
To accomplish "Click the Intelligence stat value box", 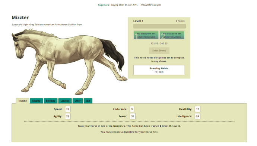I will (x=197, y=116).
